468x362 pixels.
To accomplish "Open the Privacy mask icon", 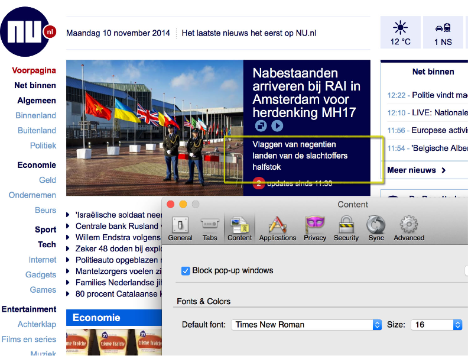I will [x=315, y=228].
